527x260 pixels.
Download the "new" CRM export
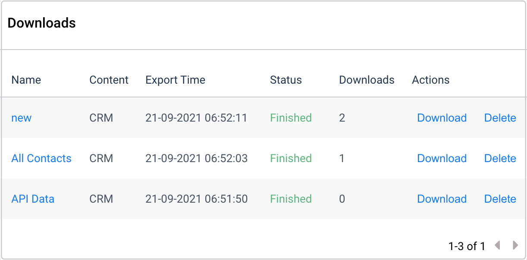pyautogui.click(x=442, y=118)
